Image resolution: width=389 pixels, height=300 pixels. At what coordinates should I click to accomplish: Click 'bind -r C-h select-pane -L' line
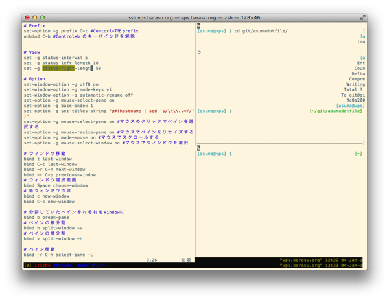(58, 255)
